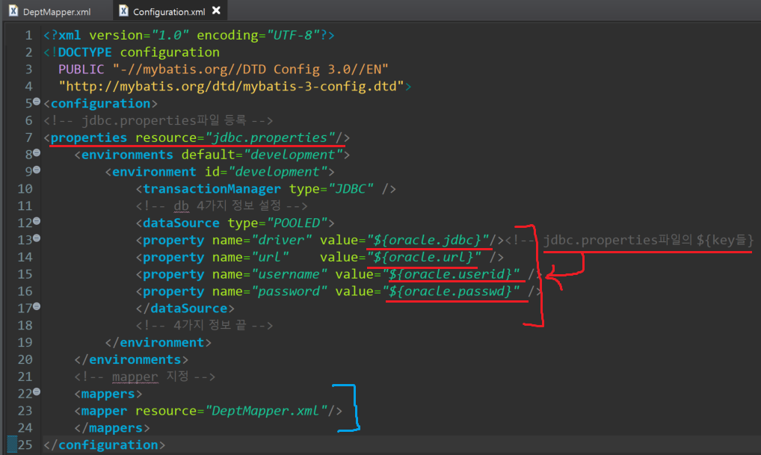Collapse the environments element at line 8
The width and height of the screenshot is (761, 455).
37,153
